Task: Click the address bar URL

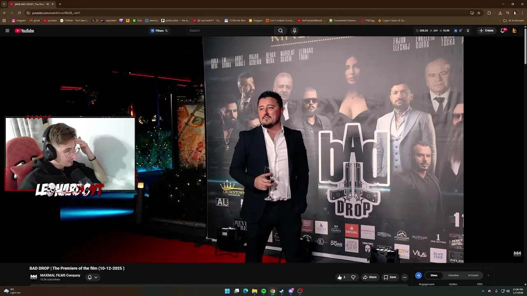Action: coord(56,13)
